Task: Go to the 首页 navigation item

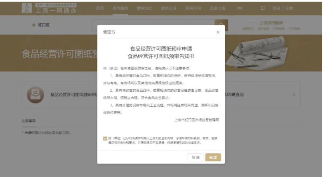Action: [100, 8]
